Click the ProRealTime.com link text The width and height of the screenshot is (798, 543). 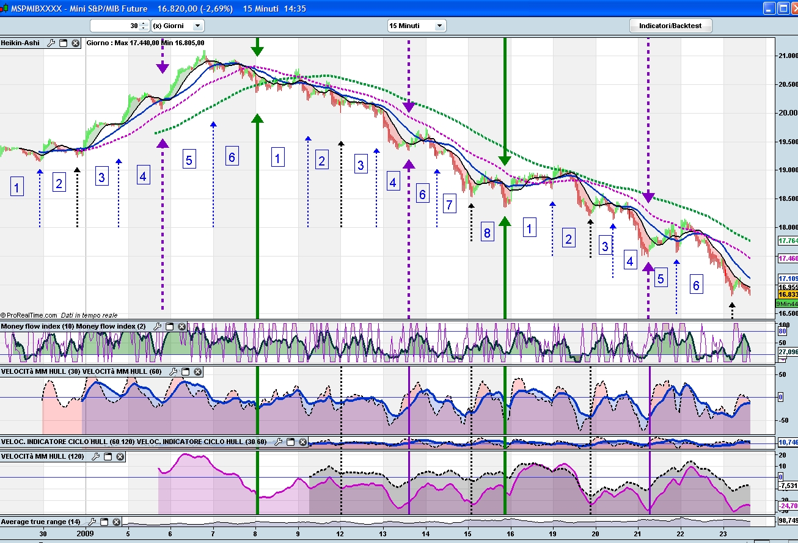click(31, 315)
